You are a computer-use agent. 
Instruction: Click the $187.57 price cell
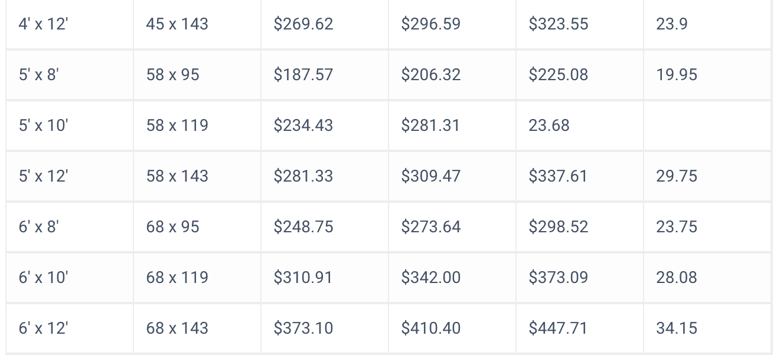[x=303, y=75]
